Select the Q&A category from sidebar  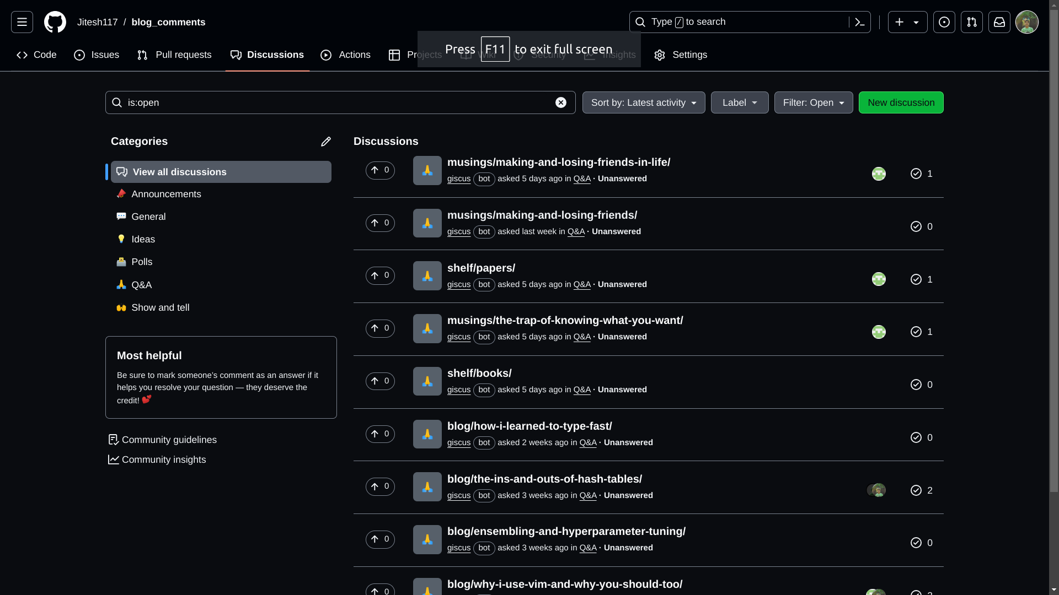coord(142,285)
